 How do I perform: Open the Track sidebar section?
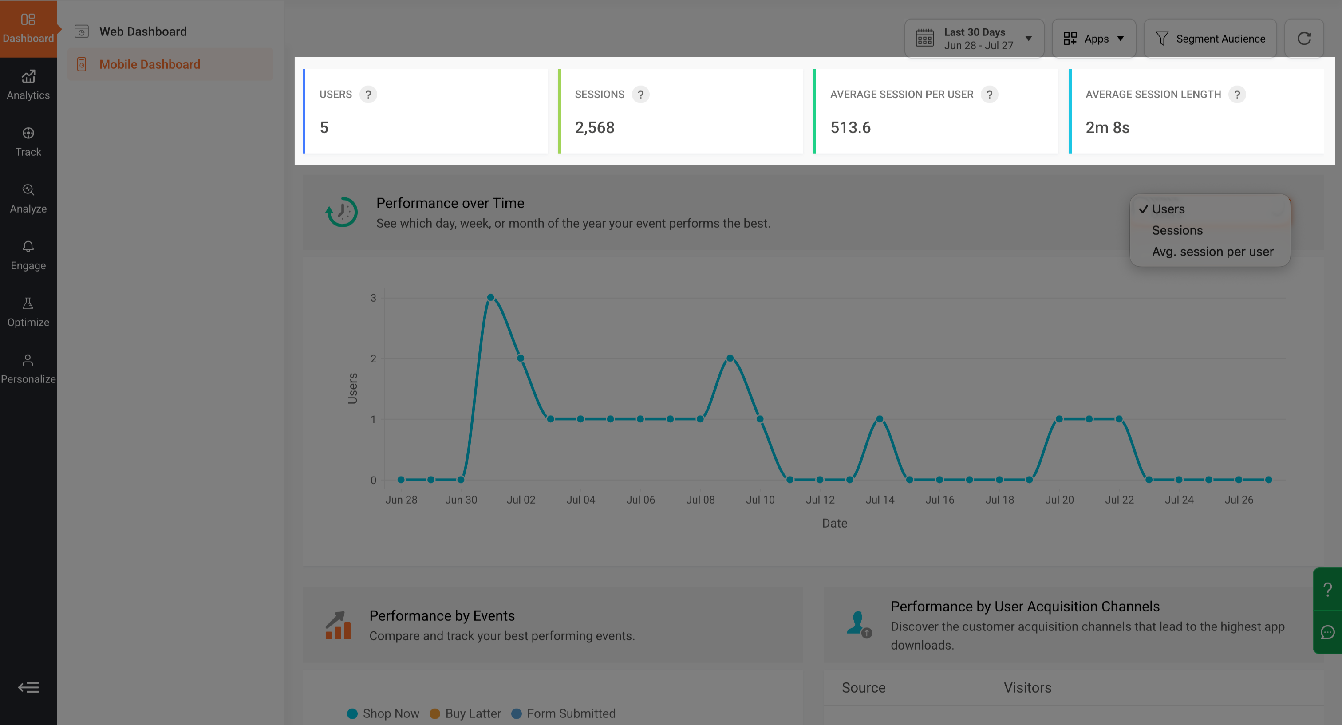[x=28, y=142]
